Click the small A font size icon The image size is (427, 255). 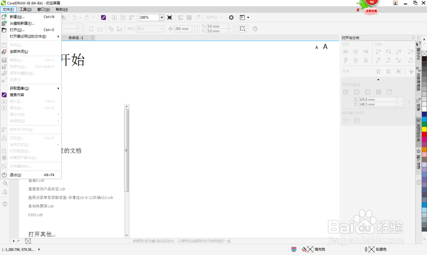(x=317, y=47)
